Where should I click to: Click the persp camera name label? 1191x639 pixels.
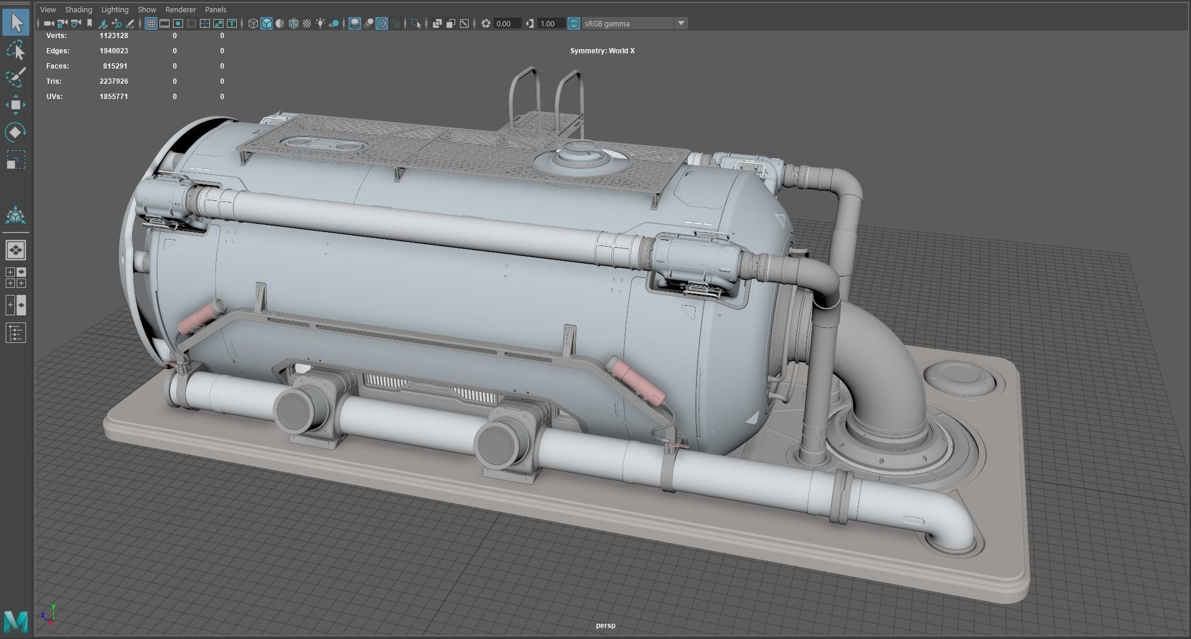click(605, 626)
